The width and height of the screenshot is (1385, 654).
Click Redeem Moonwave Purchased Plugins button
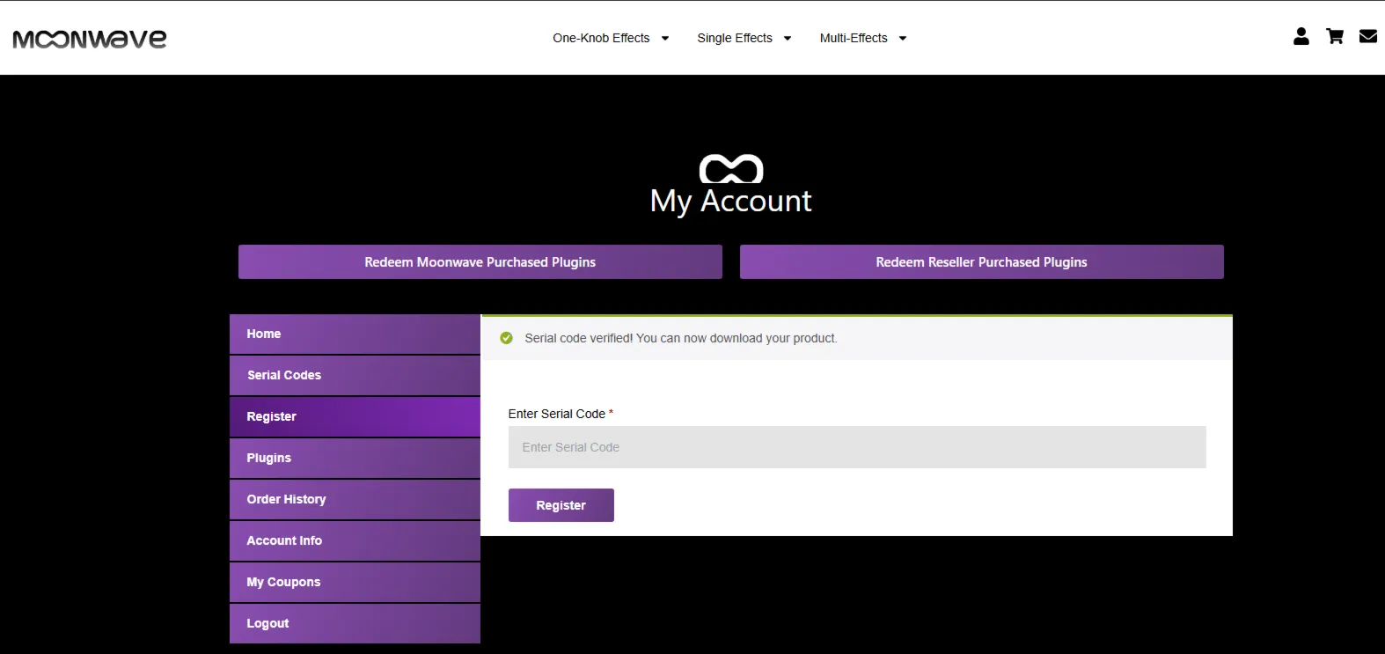[x=480, y=262]
